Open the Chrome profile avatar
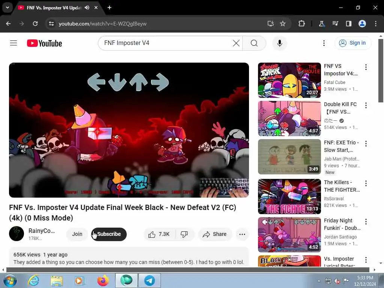384x288 pixels. [x=362, y=24]
